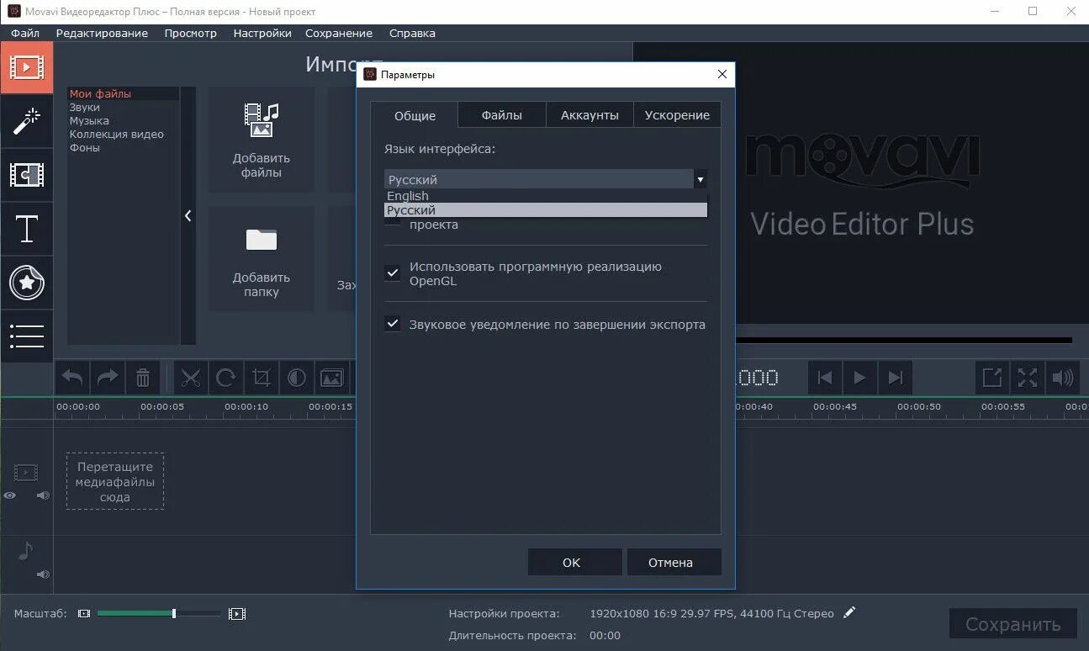Switch to the Файлы tab
Image resolution: width=1089 pixels, height=651 pixels.
(502, 115)
